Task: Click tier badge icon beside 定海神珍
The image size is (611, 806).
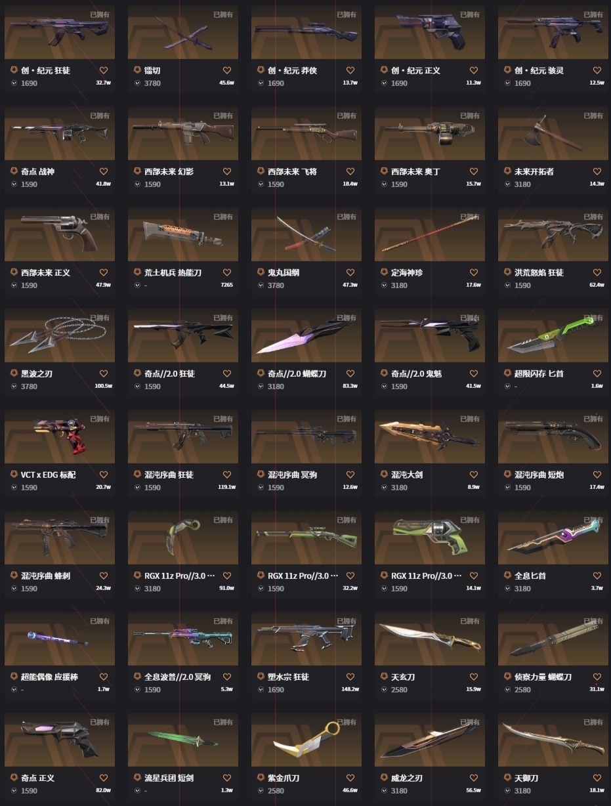Action: coord(385,272)
